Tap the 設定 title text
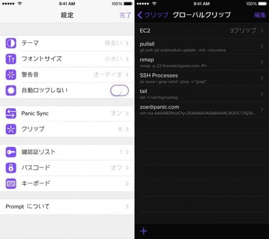Image resolution: width=269 pixels, height=239 pixels. point(67,15)
